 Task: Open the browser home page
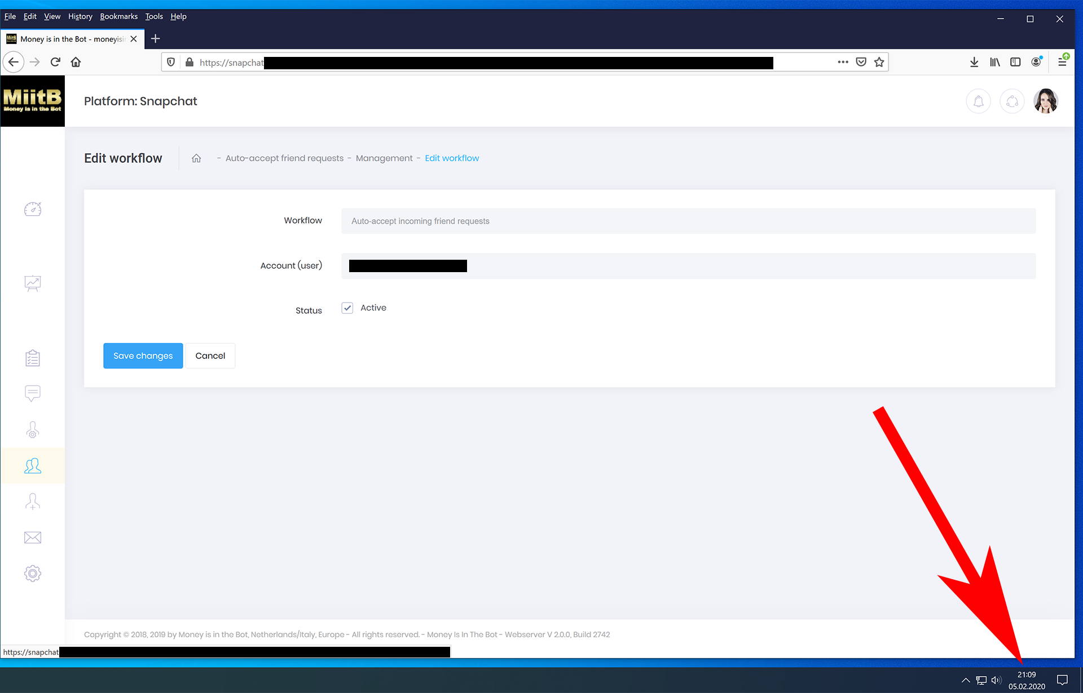(x=76, y=62)
